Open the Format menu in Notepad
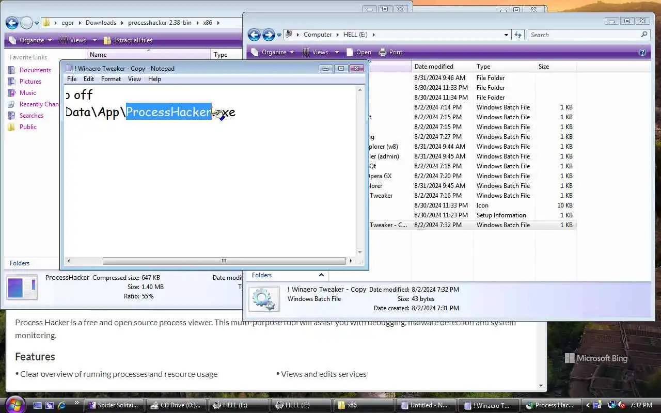The height and width of the screenshot is (413, 661). [111, 79]
